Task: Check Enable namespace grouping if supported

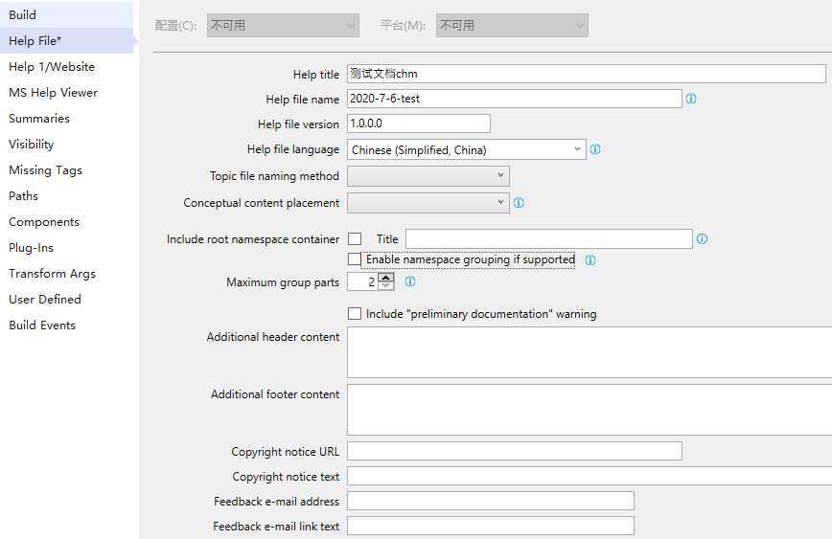Action: [355, 259]
